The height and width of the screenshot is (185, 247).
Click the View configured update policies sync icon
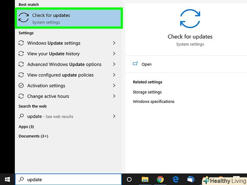pyautogui.click(x=21, y=75)
